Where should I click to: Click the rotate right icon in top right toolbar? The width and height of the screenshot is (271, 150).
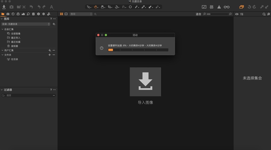[254, 7]
